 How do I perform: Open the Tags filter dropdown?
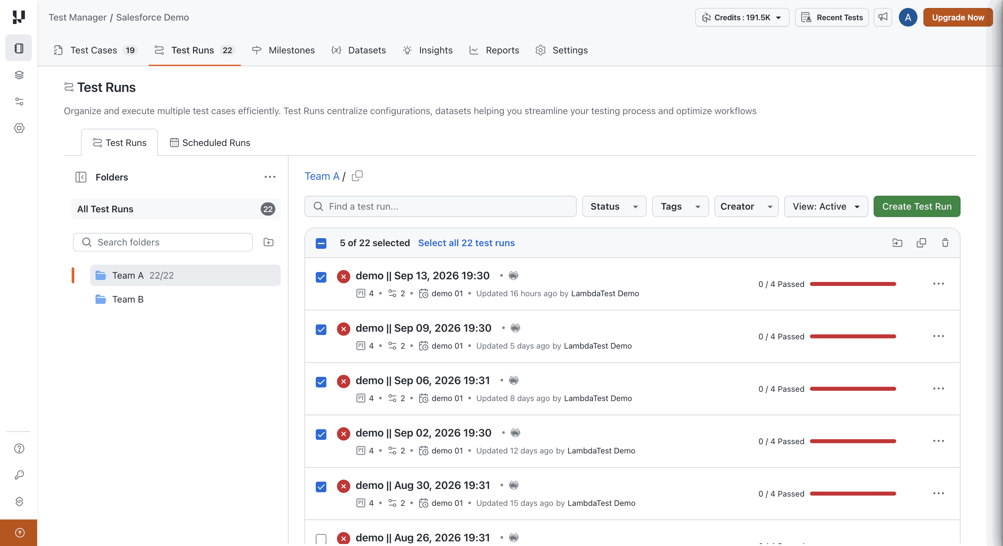click(680, 206)
